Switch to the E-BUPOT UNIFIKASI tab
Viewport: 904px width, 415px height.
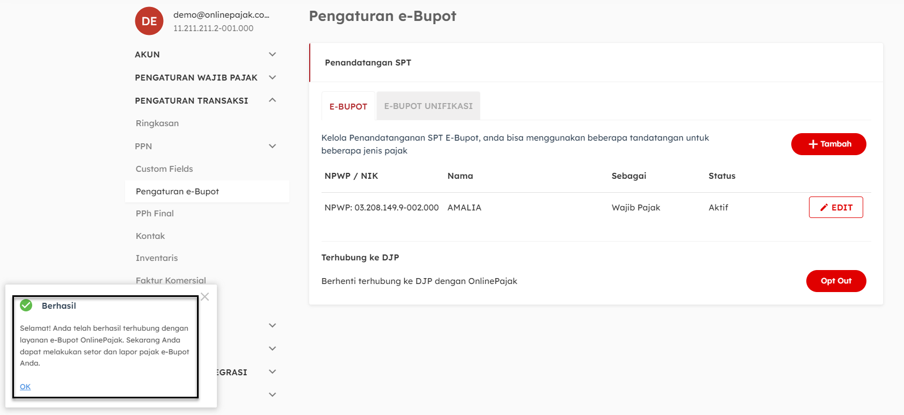click(x=428, y=106)
